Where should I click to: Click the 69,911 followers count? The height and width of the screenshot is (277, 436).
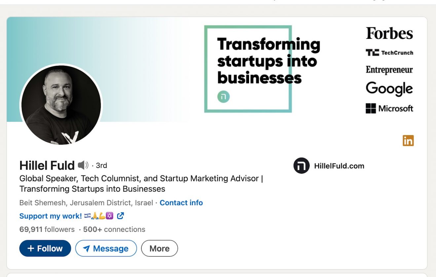click(x=46, y=229)
